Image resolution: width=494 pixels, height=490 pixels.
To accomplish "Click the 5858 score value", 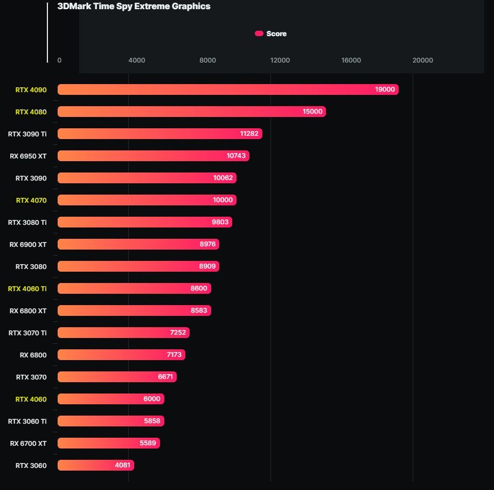I will click(152, 421).
